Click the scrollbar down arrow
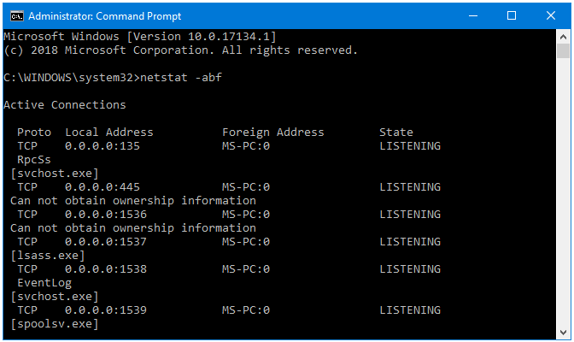Image resolution: width=574 pixels, height=342 pixels. tap(563, 332)
